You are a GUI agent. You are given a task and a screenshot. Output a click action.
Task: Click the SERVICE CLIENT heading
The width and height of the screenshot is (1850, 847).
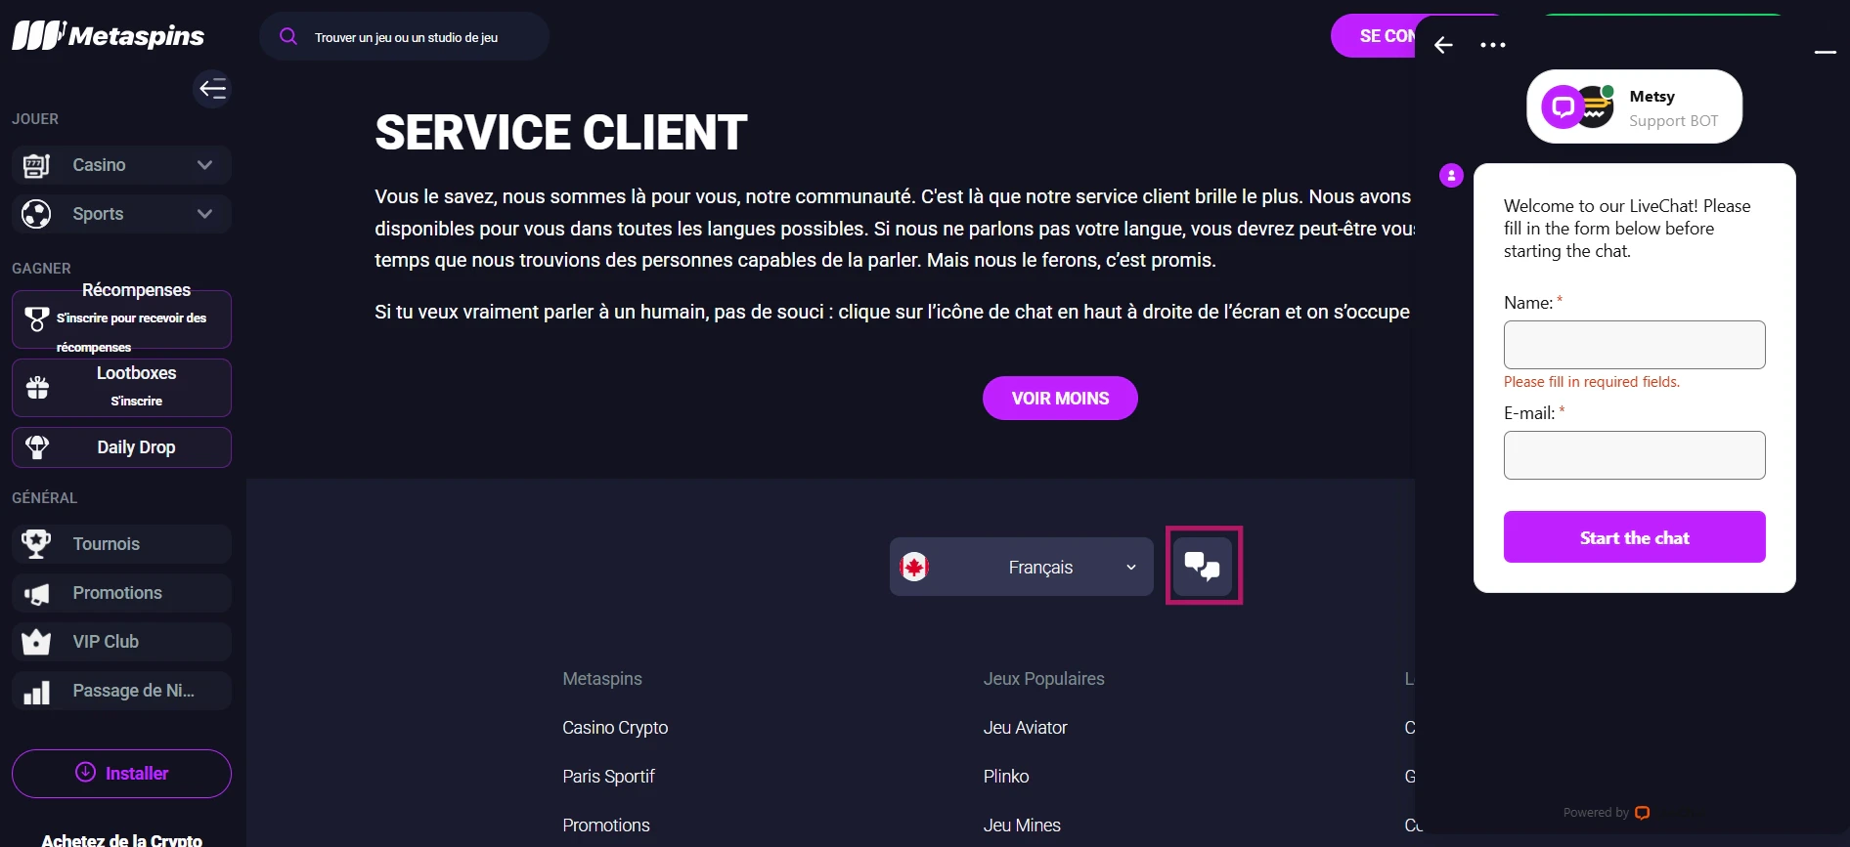pyautogui.click(x=560, y=133)
